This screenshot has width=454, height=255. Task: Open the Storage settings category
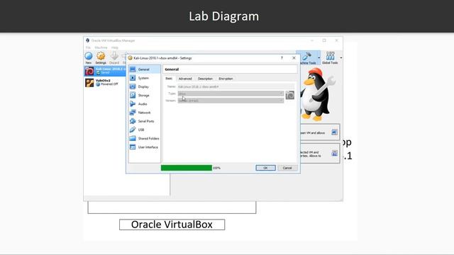click(144, 95)
